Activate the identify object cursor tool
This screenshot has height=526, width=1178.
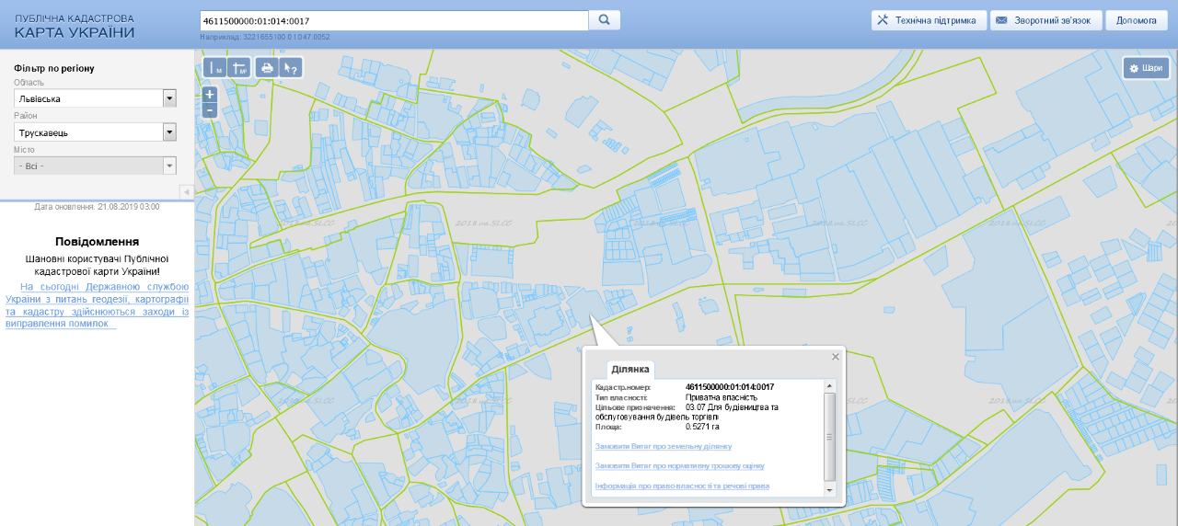[290, 68]
